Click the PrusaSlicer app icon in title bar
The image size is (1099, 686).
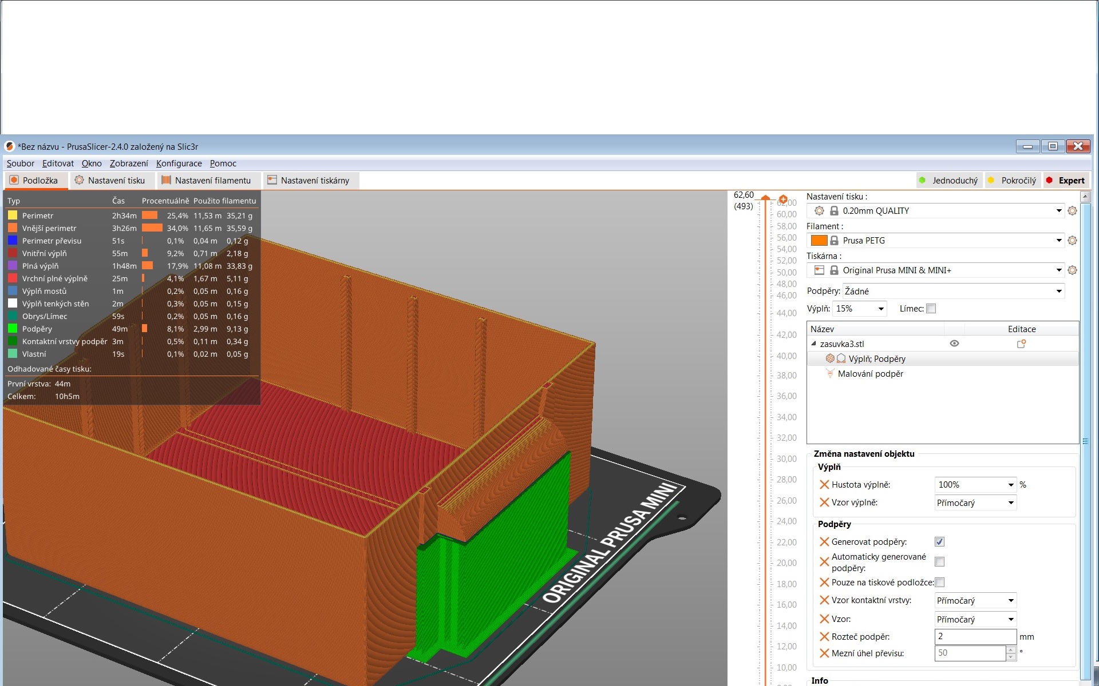[9, 146]
